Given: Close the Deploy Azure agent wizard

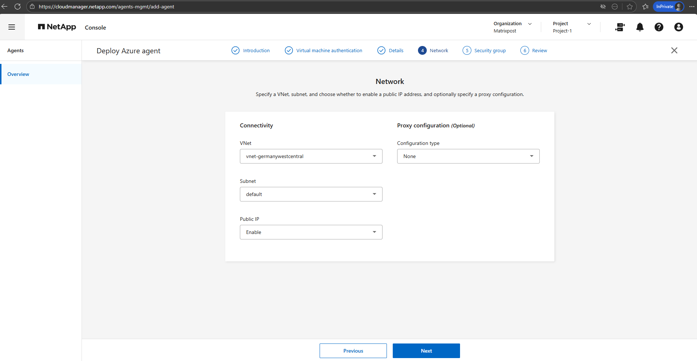Looking at the screenshot, I should point(674,50).
